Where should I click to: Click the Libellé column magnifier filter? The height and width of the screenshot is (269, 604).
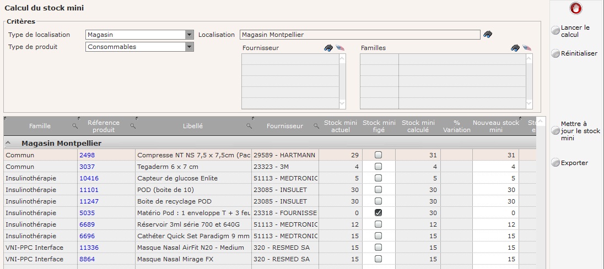pos(249,126)
